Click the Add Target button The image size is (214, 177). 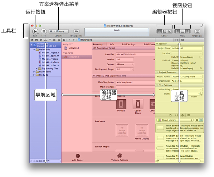[78, 157]
